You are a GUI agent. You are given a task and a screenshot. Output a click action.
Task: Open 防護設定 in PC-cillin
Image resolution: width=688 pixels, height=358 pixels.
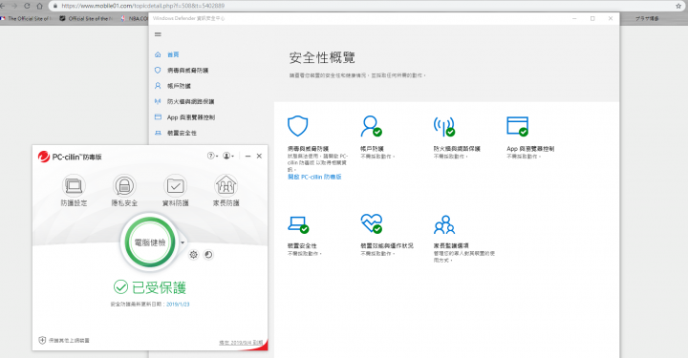pos(74,190)
